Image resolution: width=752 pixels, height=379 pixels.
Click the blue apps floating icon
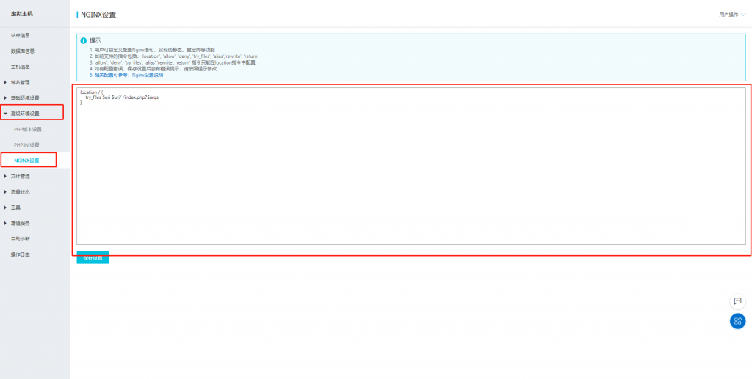pos(737,321)
